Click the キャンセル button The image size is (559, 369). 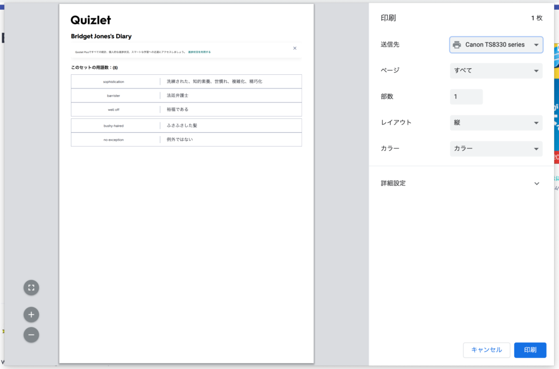[x=486, y=350]
